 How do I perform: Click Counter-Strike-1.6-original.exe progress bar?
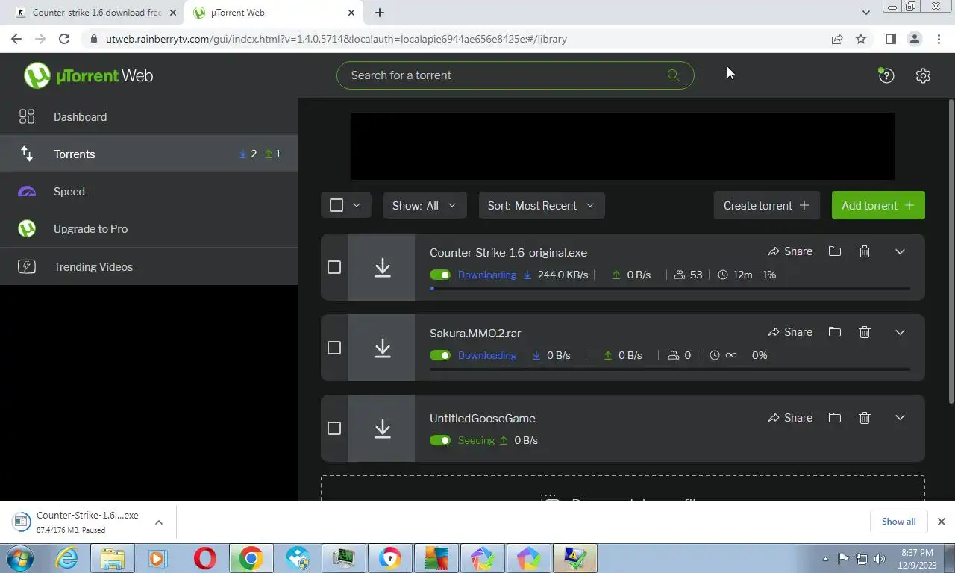[670, 289]
